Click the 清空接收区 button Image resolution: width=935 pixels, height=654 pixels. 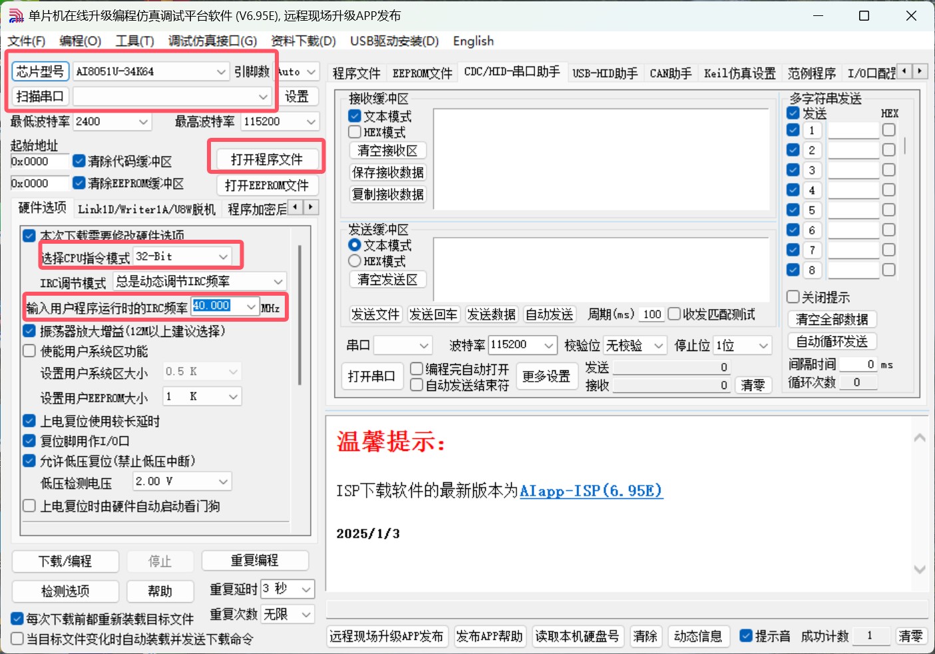click(388, 151)
